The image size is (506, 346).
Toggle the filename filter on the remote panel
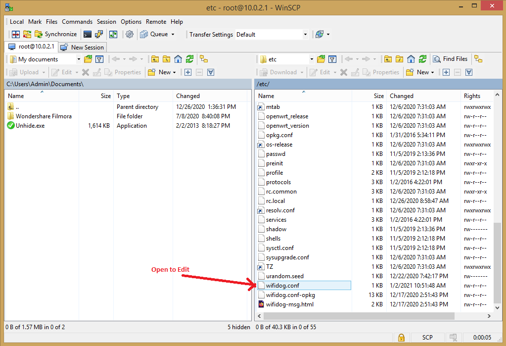(x=332, y=59)
